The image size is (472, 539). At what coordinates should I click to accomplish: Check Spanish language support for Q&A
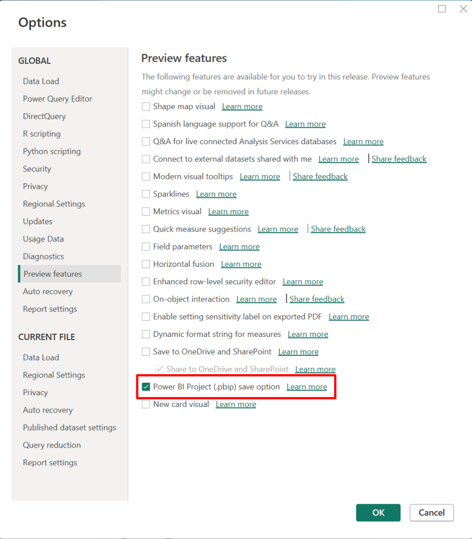pos(146,124)
